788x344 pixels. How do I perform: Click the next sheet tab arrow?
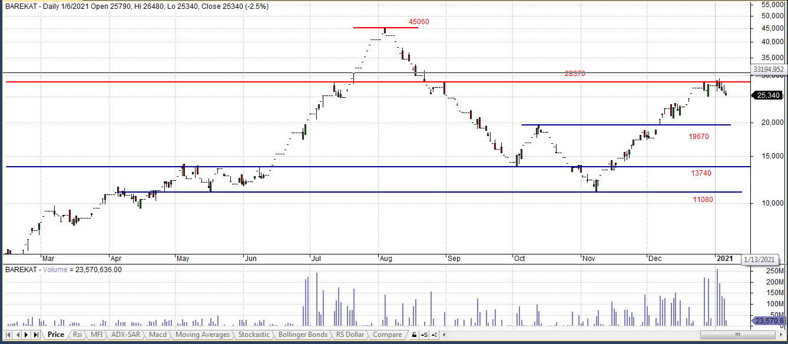tap(27, 335)
